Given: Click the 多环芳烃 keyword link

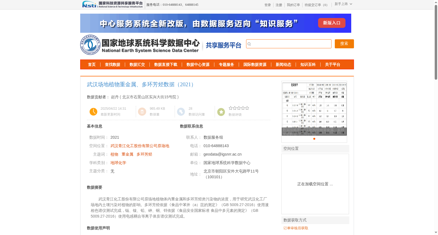Looking at the screenshot, I should [x=145, y=154].
